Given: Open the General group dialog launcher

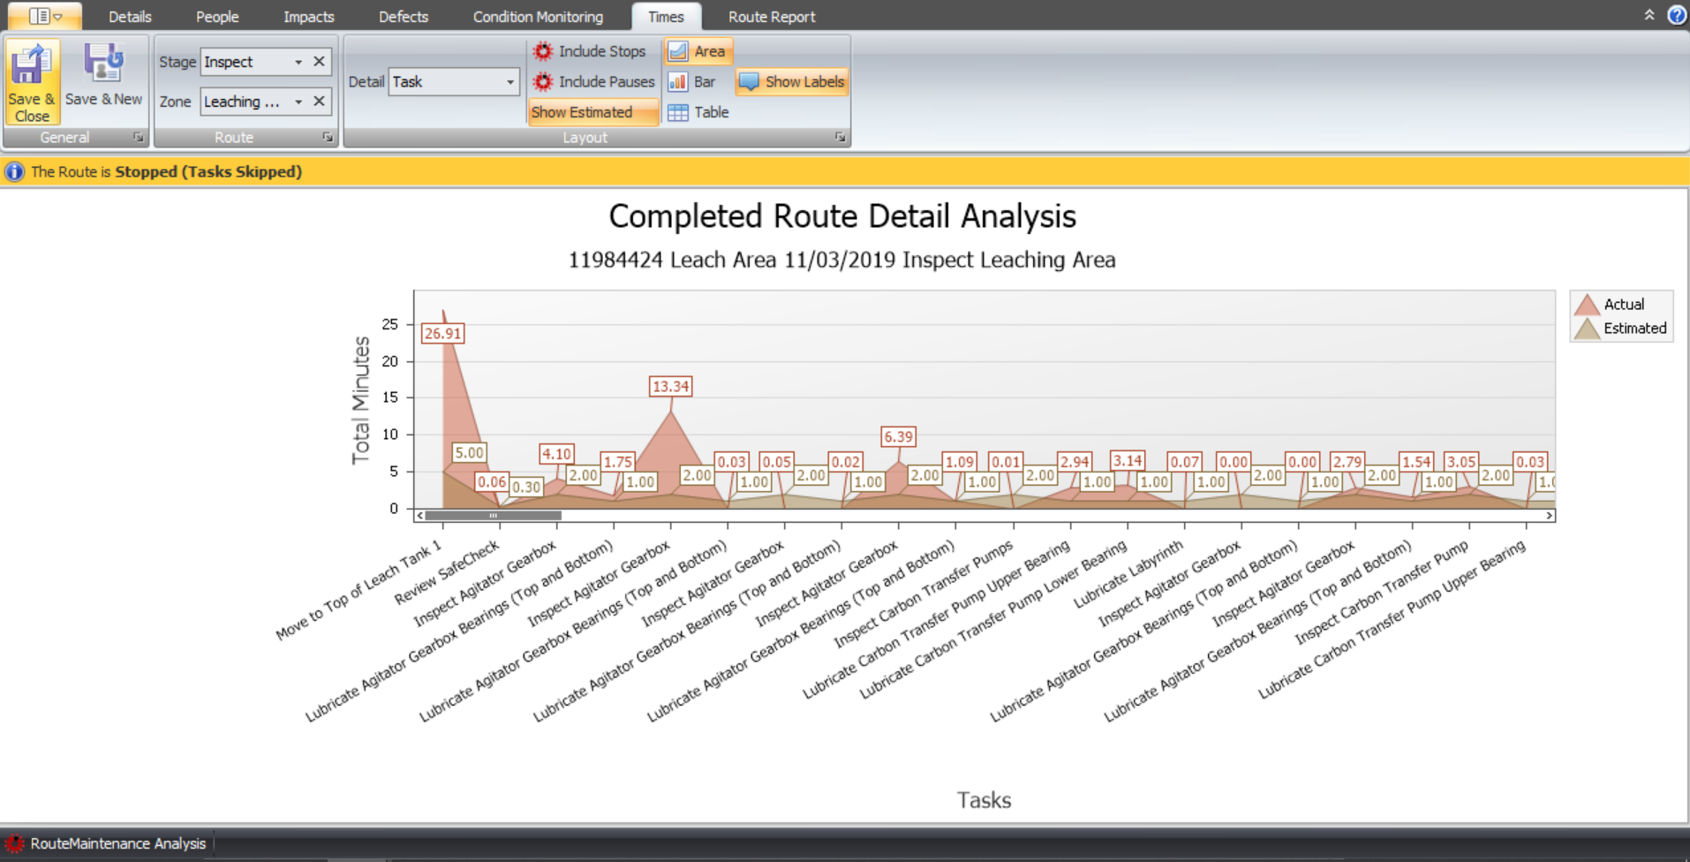Looking at the screenshot, I should pyautogui.click(x=139, y=138).
